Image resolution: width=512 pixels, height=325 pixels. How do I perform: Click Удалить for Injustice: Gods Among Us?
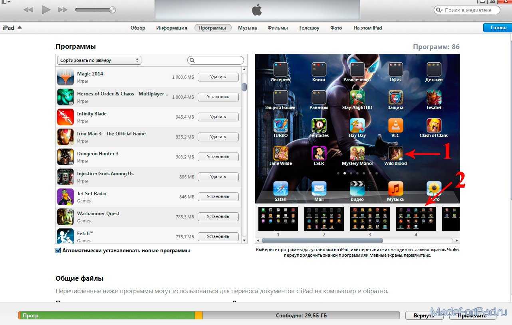point(218,176)
